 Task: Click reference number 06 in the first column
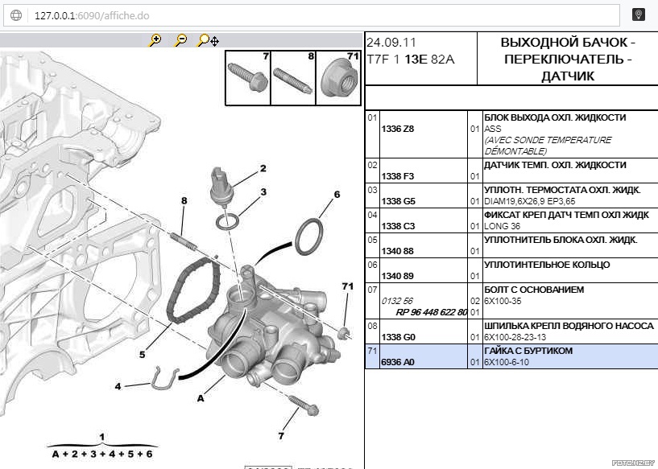[372, 265]
